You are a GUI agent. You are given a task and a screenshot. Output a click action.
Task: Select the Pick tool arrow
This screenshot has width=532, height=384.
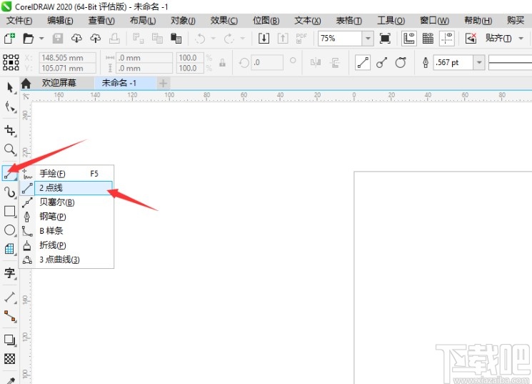coord(10,88)
